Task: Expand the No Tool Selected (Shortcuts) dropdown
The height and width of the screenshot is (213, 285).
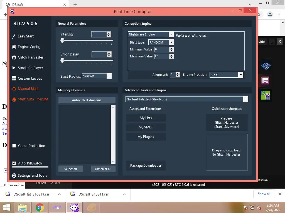Action: click(x=246, y=99)
